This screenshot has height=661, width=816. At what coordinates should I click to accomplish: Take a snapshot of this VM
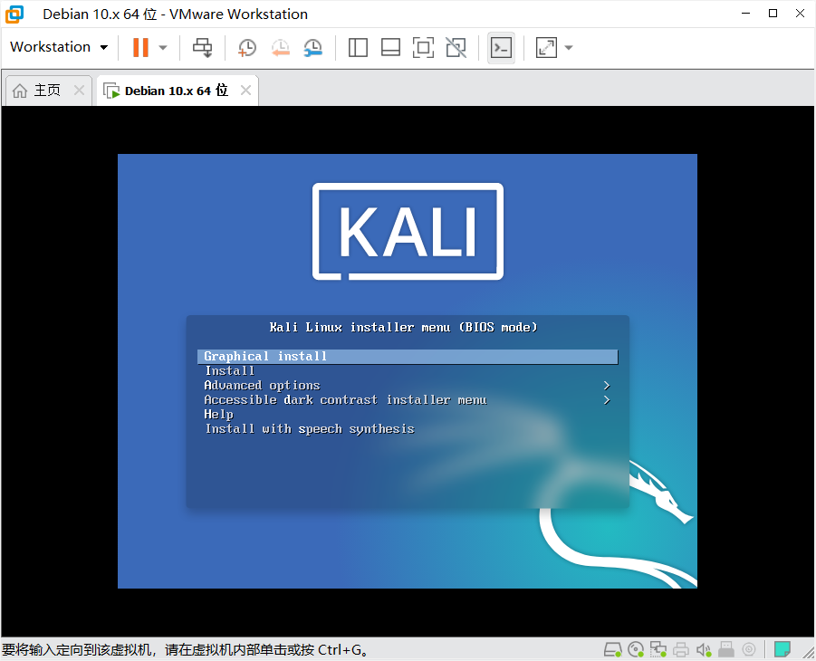click(x=247, y=47)
